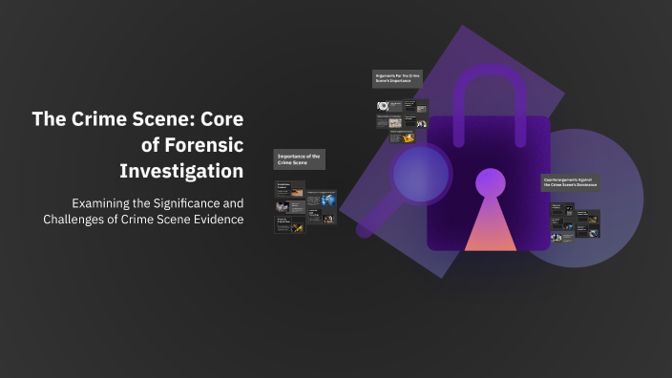
Task: Open lower-right slide thumbnail in Importance group
Action: tap(322, 216)
